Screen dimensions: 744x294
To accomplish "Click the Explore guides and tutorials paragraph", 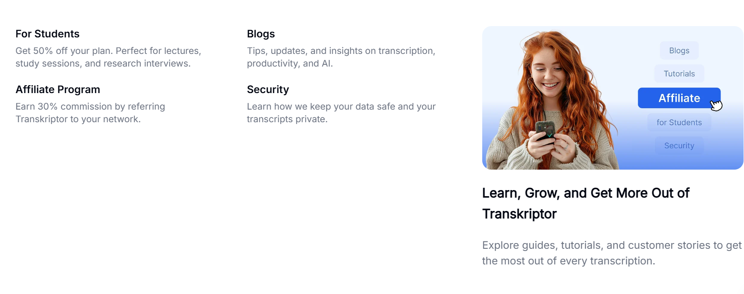I will click(612, 253).
